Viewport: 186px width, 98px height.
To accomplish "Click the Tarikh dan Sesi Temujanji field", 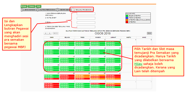I will pyautogui.click(x=86, y=27).
